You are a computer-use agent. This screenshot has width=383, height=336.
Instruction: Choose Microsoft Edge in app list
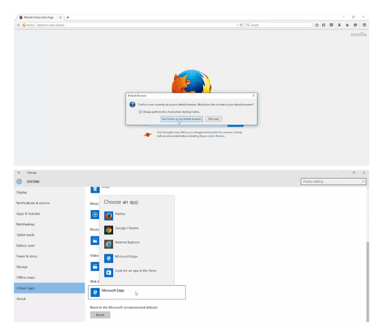pyautogui.click(x=137, y=258)
